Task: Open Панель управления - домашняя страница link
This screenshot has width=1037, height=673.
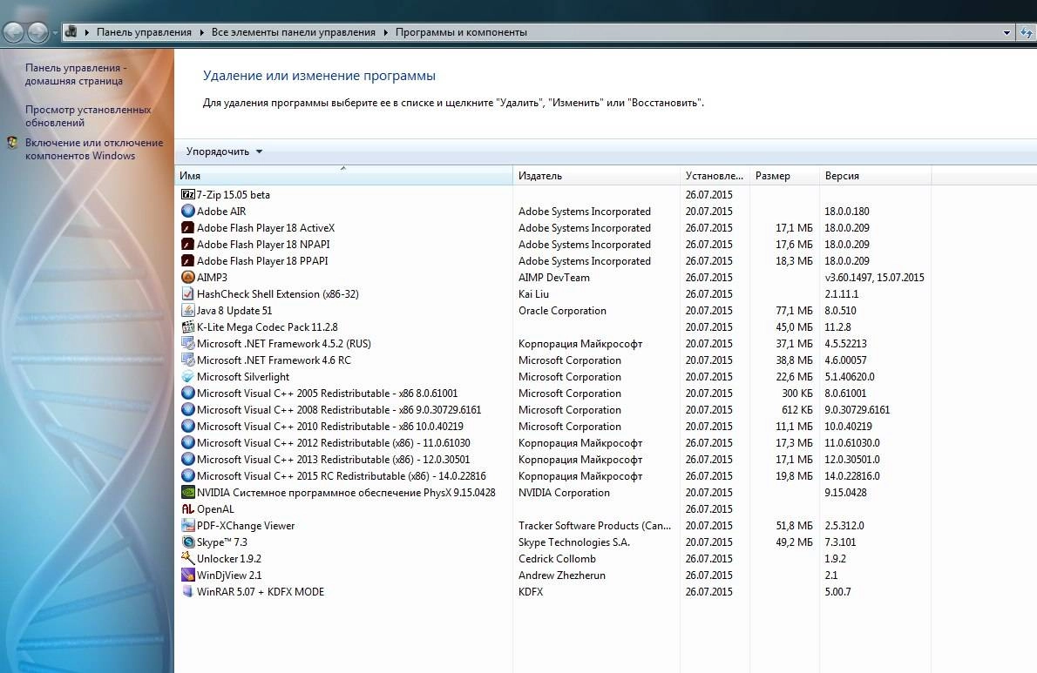Action: pyautogui.click(x=76, y=74)
